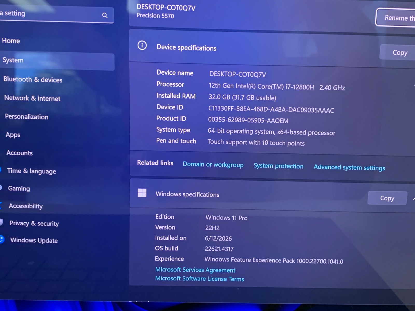Click the Touch support with 10 touch points text
Viewport: 415px width, 311px height.
(x=256, y=143)
